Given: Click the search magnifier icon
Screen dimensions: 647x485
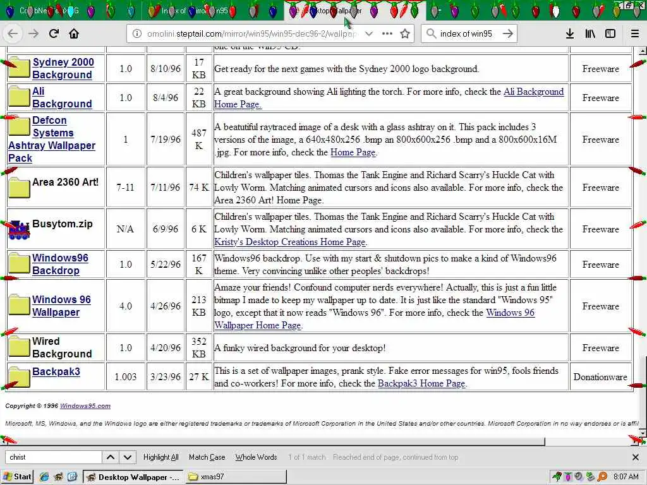Looking at the screenshot, I should click(x=431, y=33).
